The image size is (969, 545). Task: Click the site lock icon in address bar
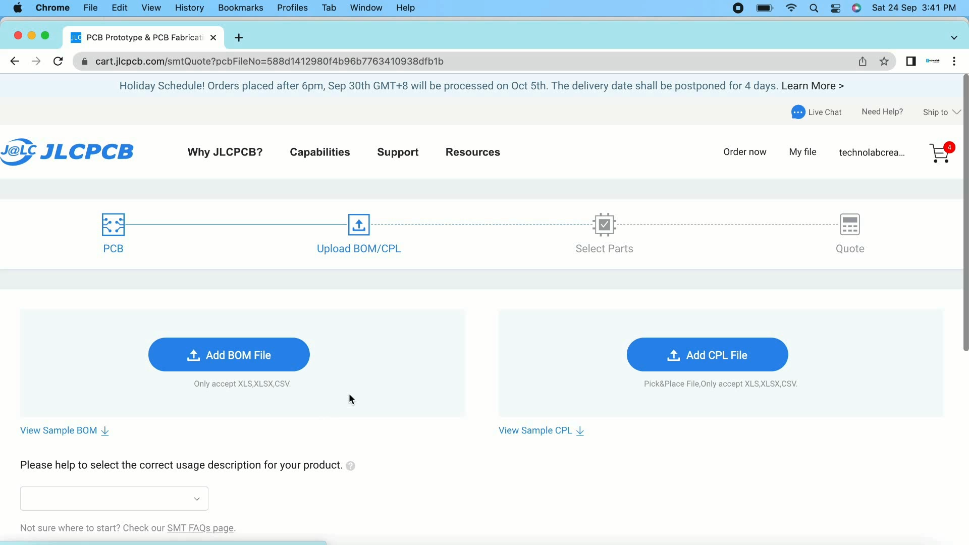(85, 61)
